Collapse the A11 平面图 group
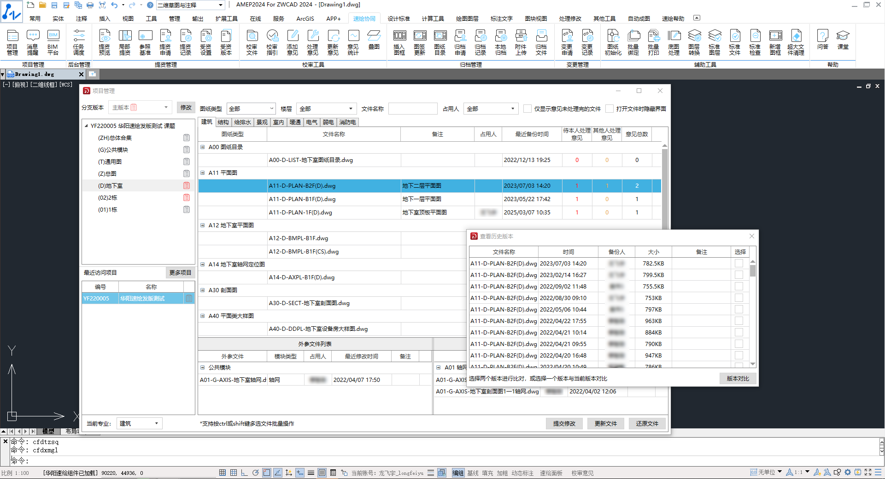 pyautogui.click(x=202, y=173)
